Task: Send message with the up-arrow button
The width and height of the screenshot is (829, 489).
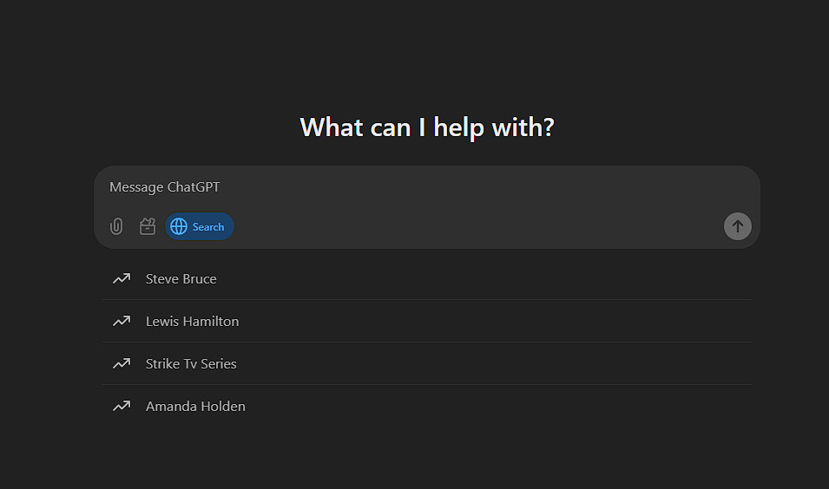Action: (x=738, y=226)
